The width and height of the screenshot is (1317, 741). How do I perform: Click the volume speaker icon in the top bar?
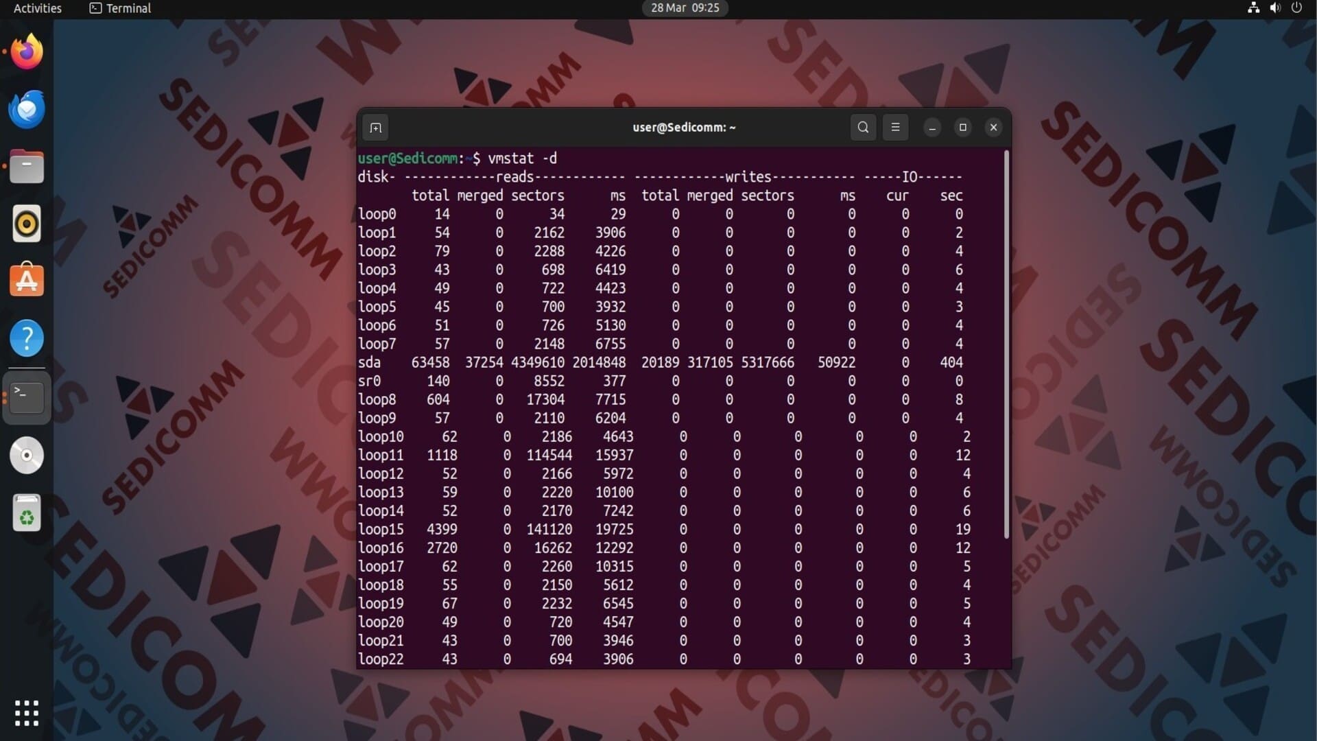tap(1275, 8)
